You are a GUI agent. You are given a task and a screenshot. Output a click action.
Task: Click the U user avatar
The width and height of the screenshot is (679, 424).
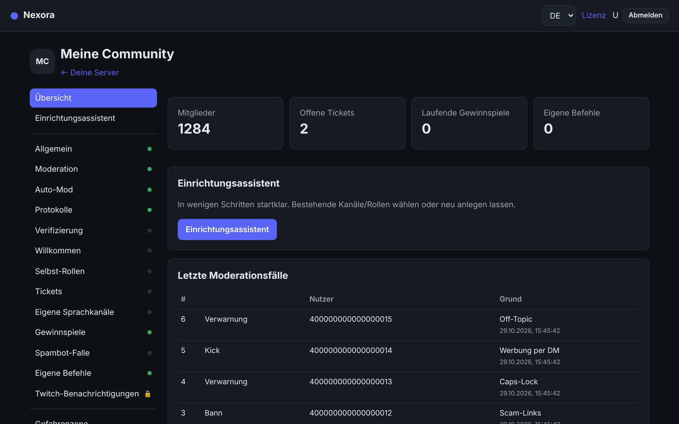tap(615, 15)
